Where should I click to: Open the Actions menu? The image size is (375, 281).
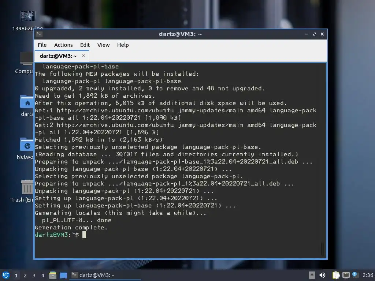click(63, 45)
